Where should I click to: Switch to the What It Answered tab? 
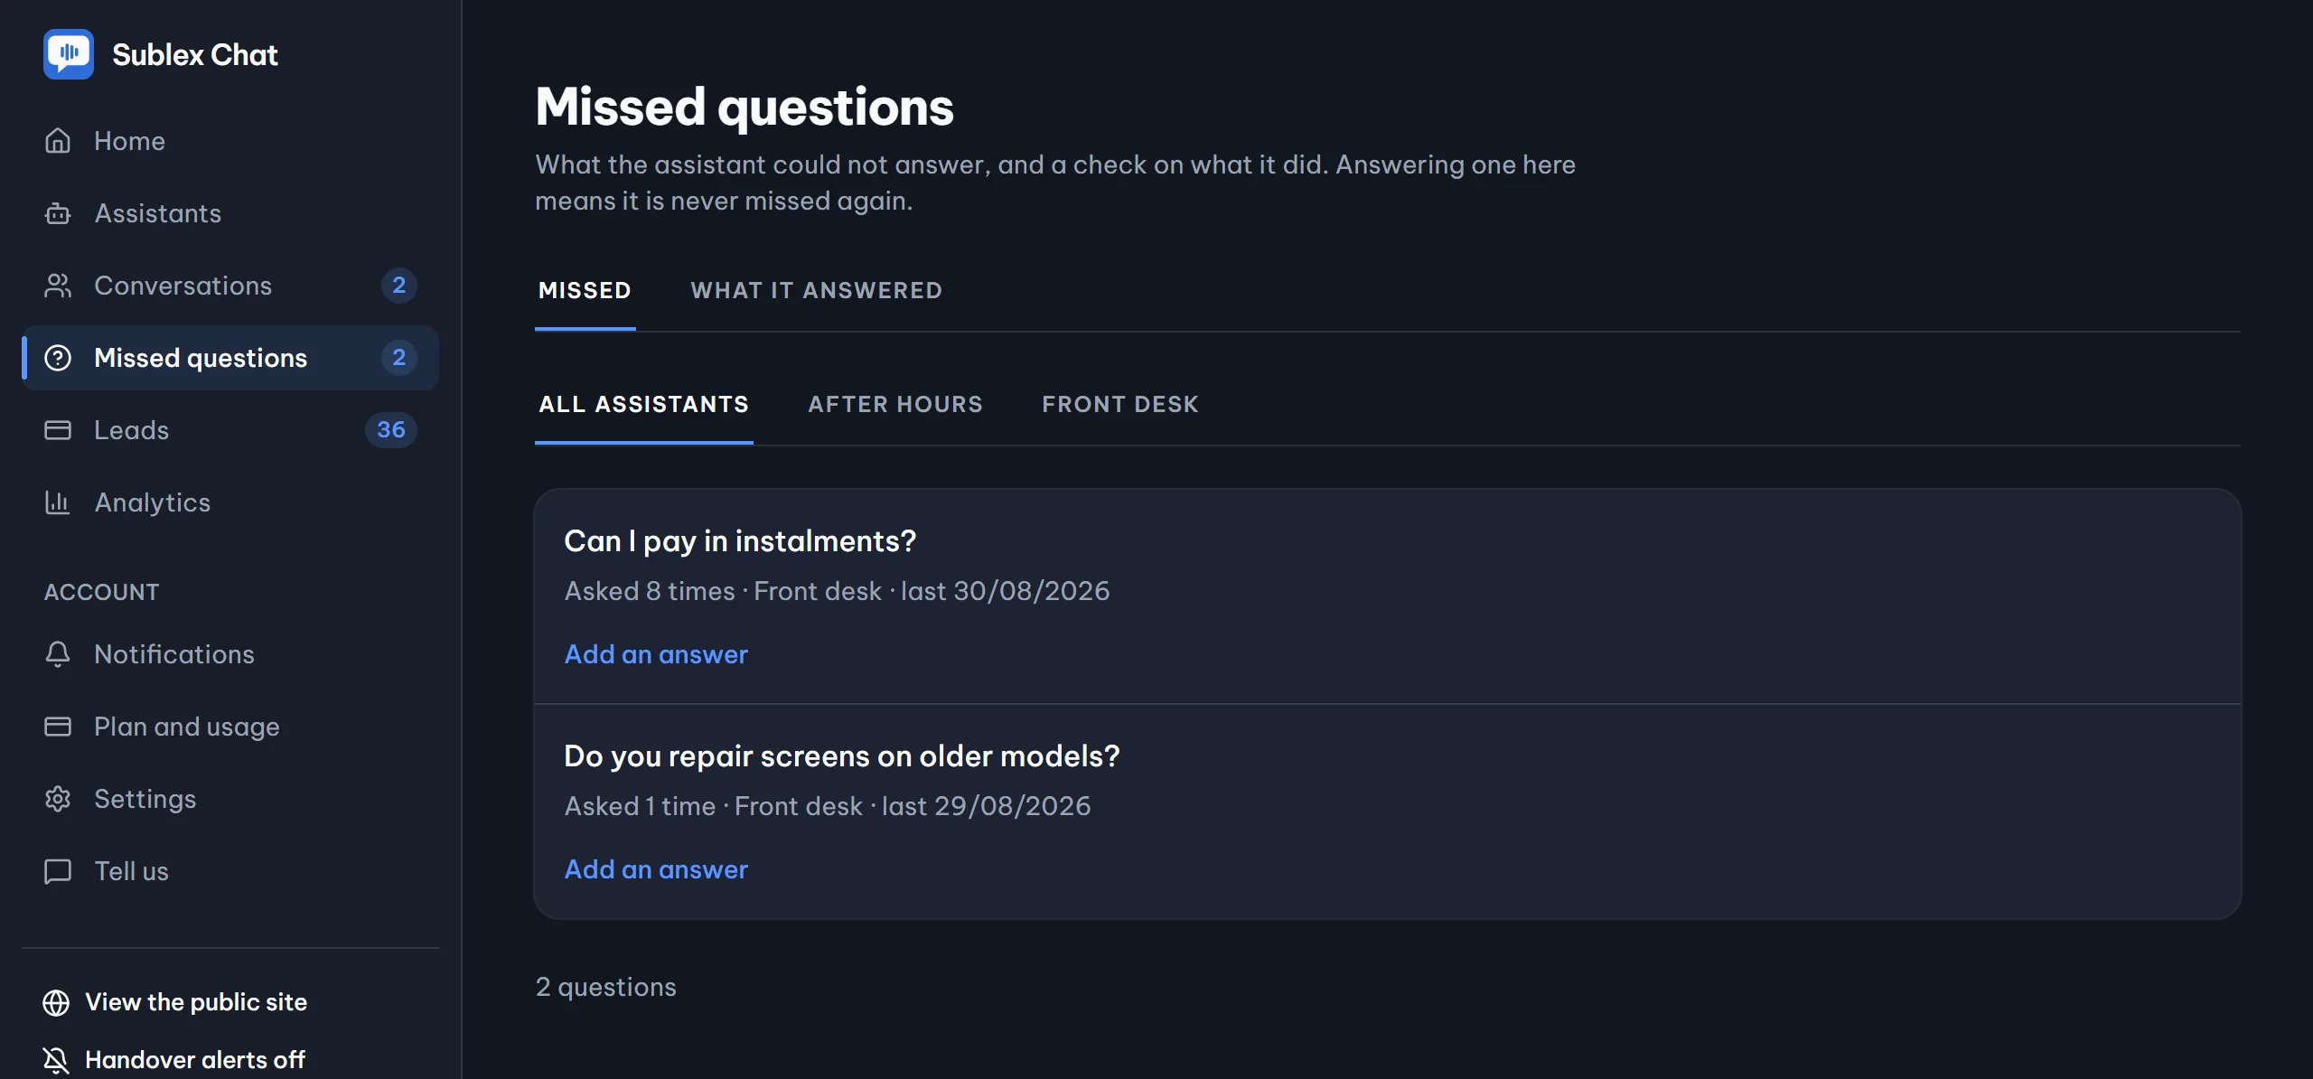pos(817,290)
